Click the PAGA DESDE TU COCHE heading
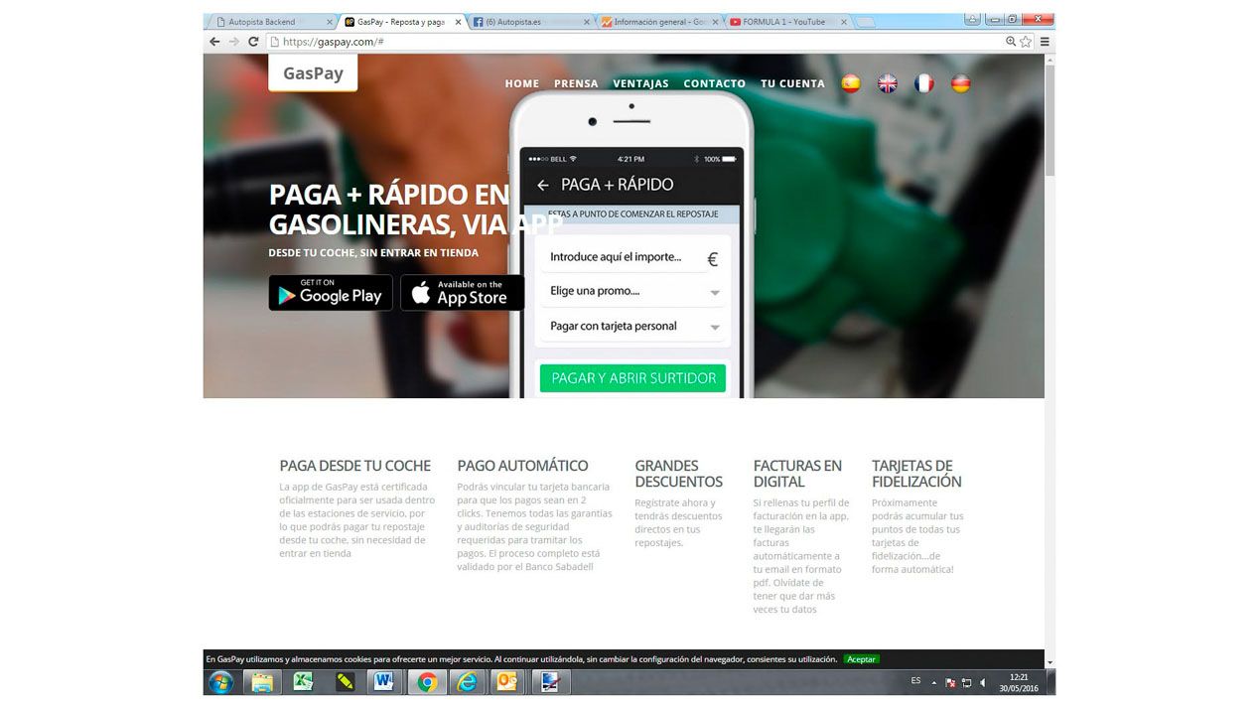1259x708 pixels. pyautogui.click(x=355, y=466)
